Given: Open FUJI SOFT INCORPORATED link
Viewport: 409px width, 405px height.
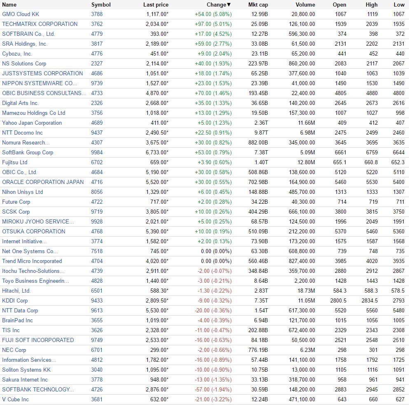Looking at the screenshot, I should coord(38,341).
